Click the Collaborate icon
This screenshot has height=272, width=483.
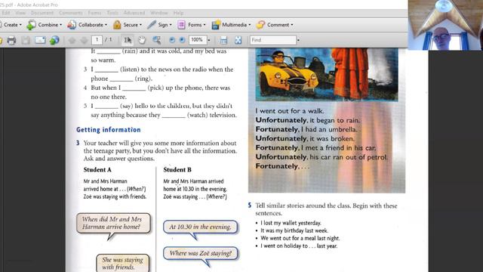(x=72, y=25)
